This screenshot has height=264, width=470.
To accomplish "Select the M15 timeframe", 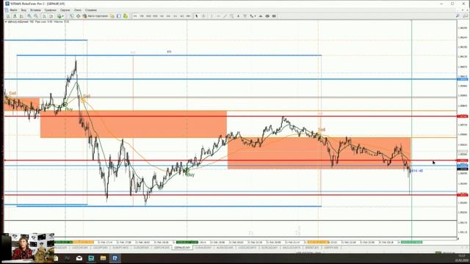I will pyautogui.click(x=148, y=16).
